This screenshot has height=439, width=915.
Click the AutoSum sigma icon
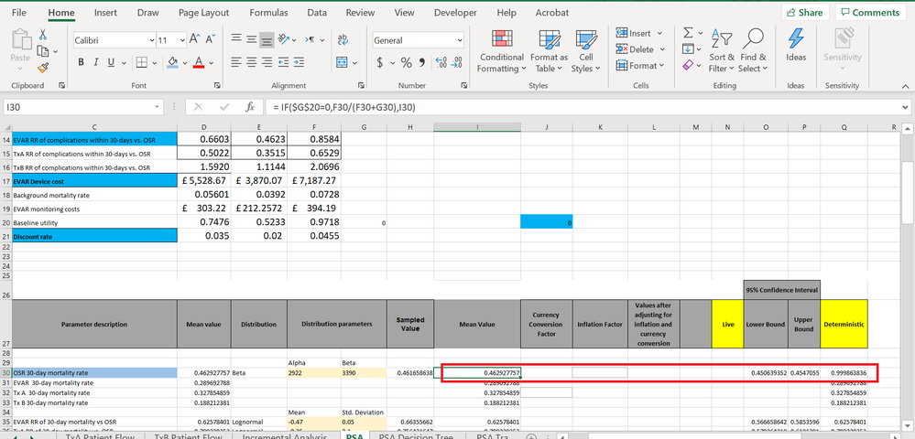(688, 33)
